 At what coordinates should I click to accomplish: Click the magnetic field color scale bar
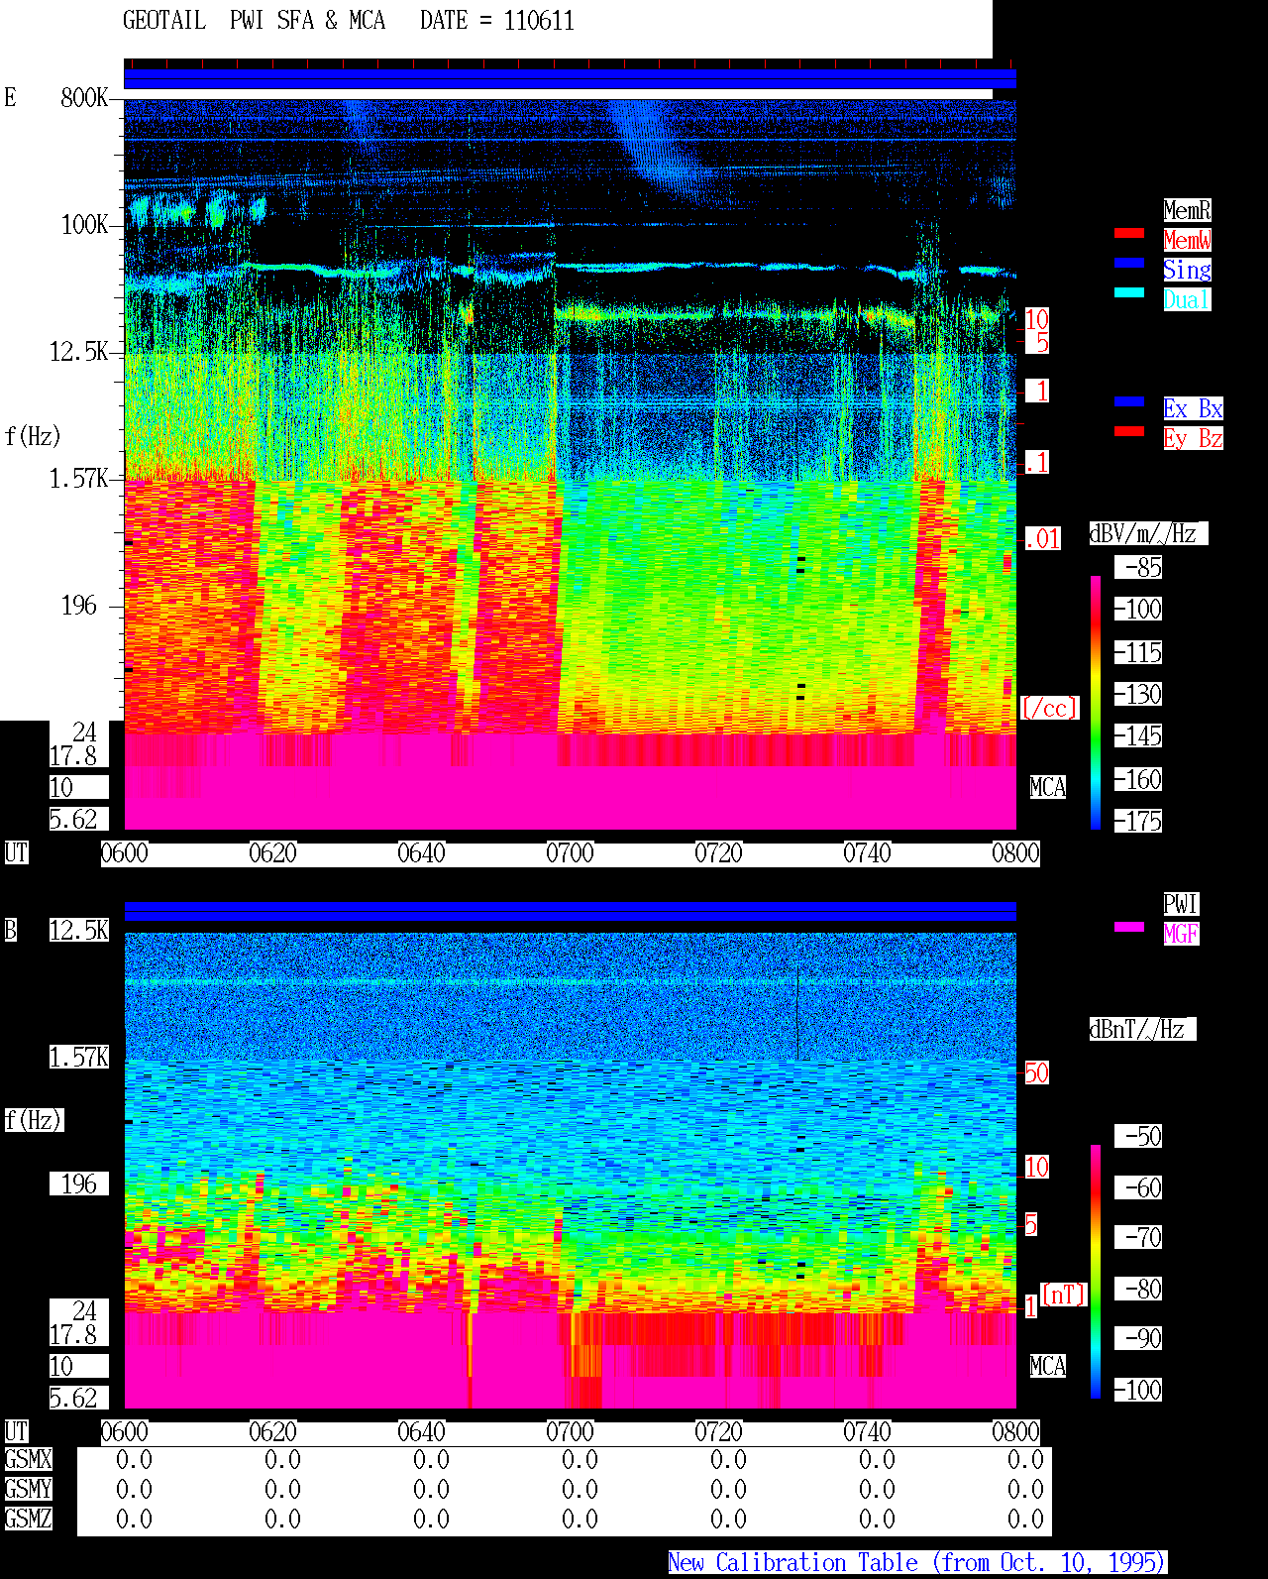tap(1096, 1272)
